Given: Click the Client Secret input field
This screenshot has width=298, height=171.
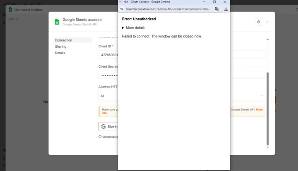Looking at the screenshot, I should coord(182,75).
